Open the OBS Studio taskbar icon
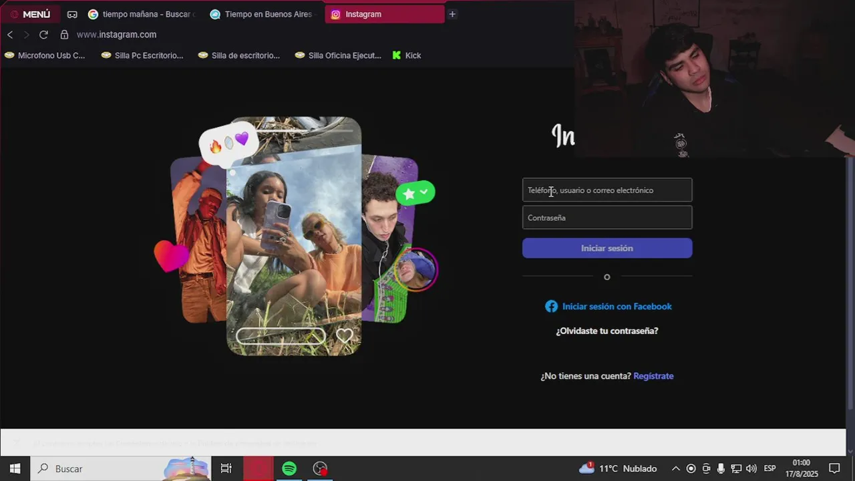Screen dimensions: 855x481 click(x=321, y=468)
